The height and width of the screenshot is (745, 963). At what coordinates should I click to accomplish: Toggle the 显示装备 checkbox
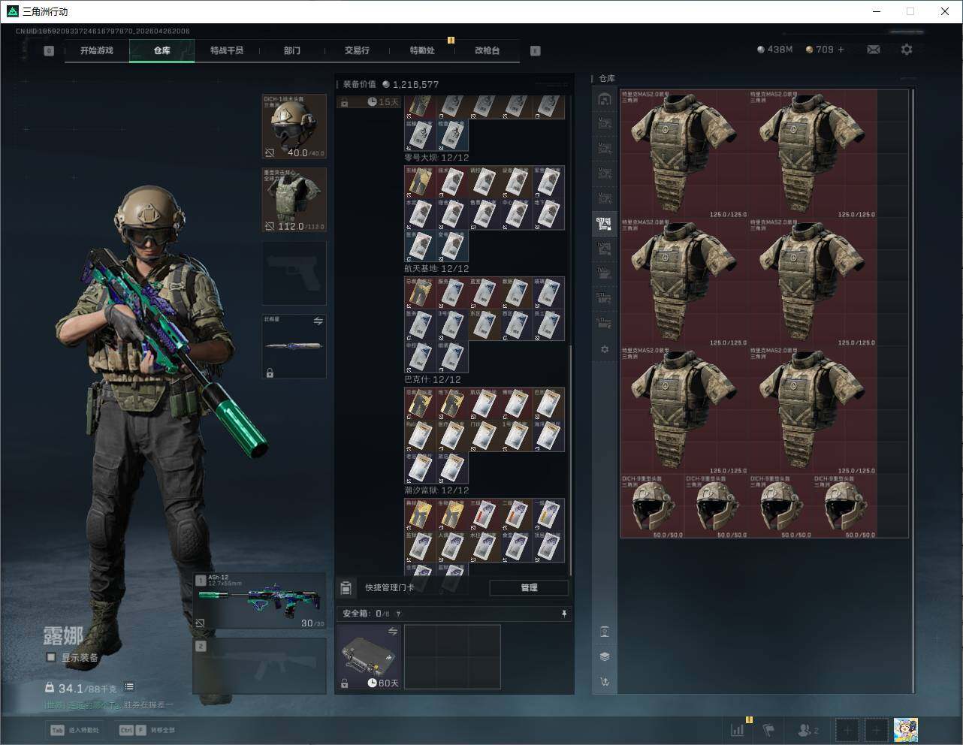[51, 657]
